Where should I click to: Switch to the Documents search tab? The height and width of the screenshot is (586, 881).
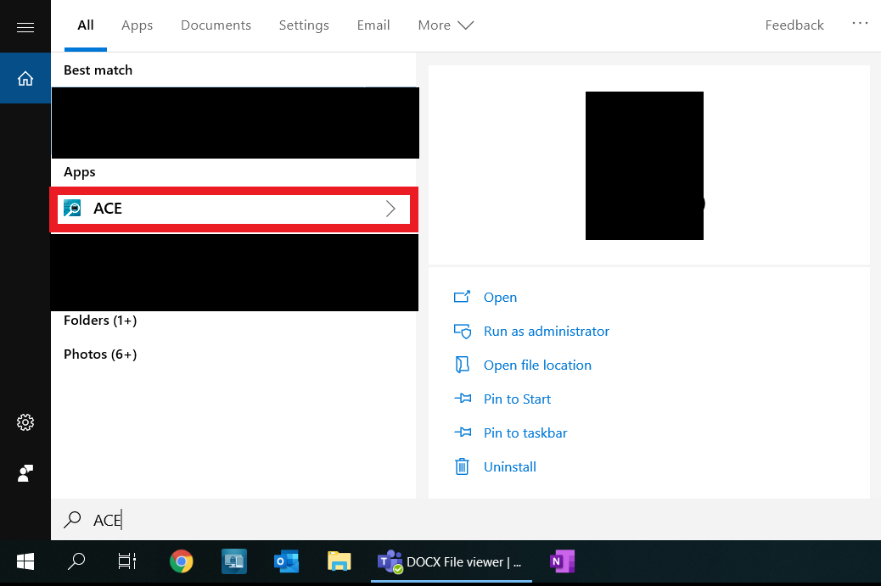(216, 25)
